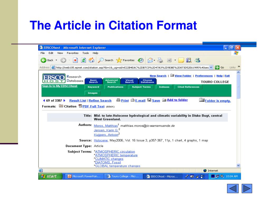The image size is (270, 202).
Task: Click the Publications button
Action: (x=115, y=87)
